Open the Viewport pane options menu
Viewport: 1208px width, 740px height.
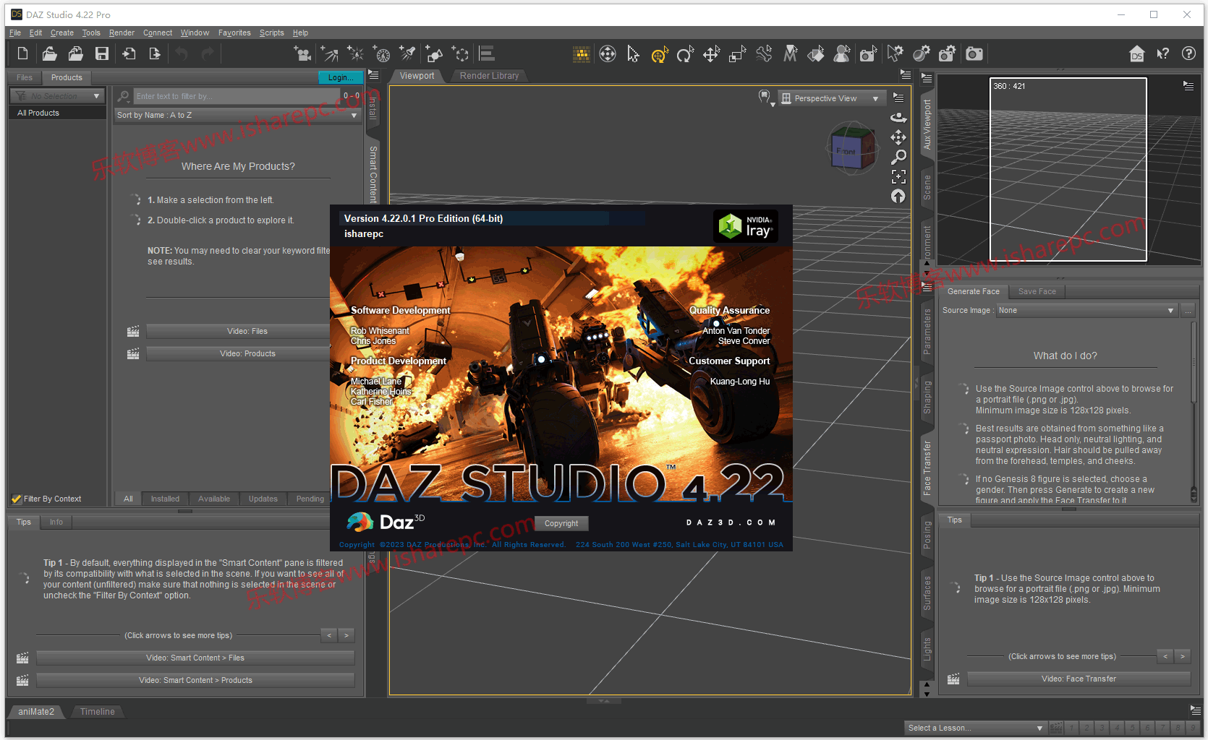905,74
